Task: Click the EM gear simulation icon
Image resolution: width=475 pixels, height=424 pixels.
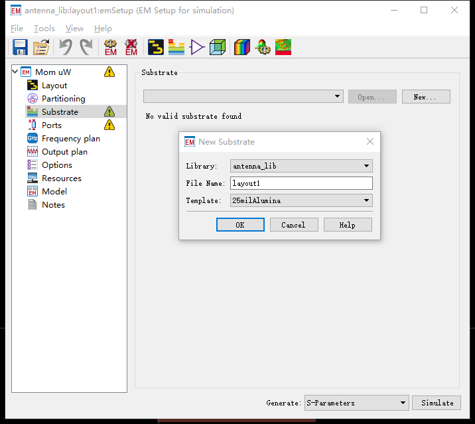Action: [x=110, y=47]
